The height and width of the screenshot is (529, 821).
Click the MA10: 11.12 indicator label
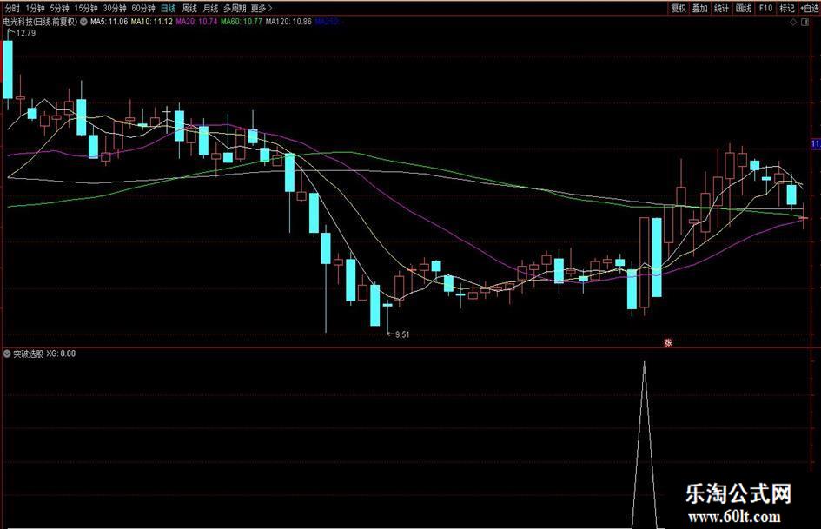pyautogui.click(x=152, y=22)
